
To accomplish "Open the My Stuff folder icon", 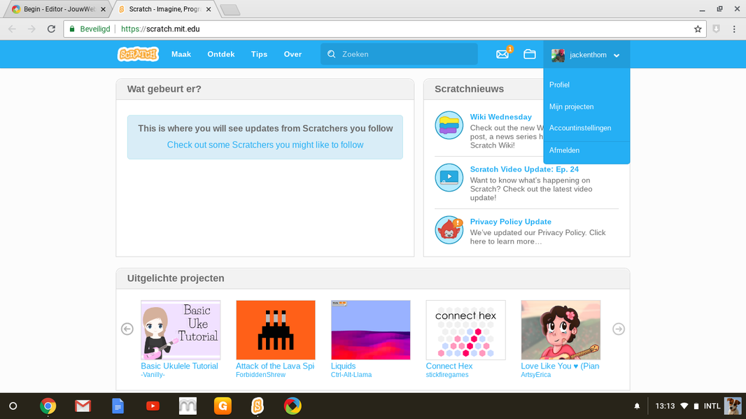I will click(530, 55).
